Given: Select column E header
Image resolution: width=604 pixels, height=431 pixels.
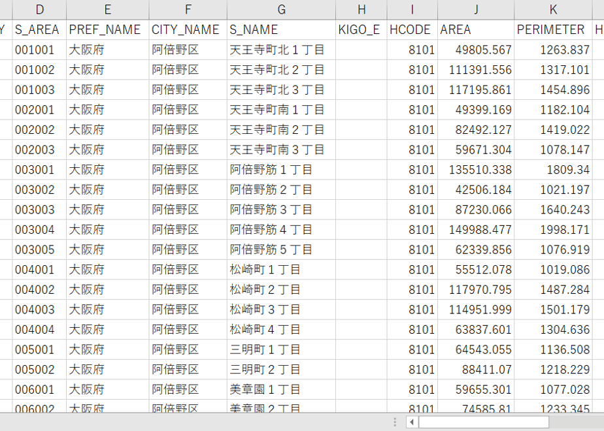Looking at the screenshot, I should tap(107, 10).
